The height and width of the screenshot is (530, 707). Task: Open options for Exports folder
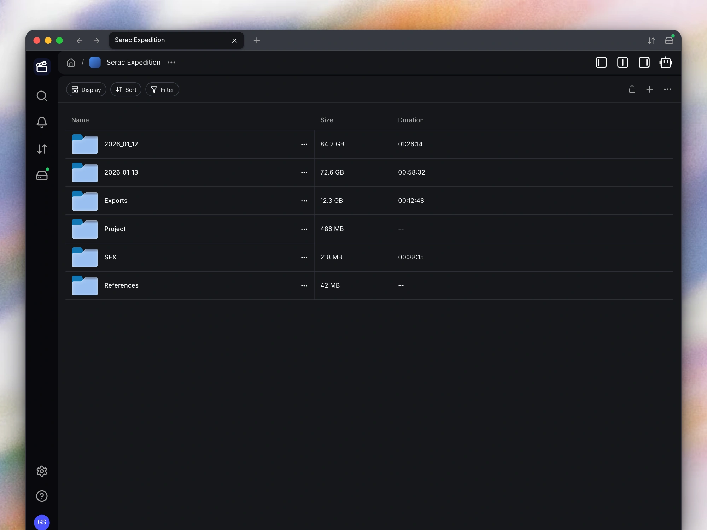(304, 201)
